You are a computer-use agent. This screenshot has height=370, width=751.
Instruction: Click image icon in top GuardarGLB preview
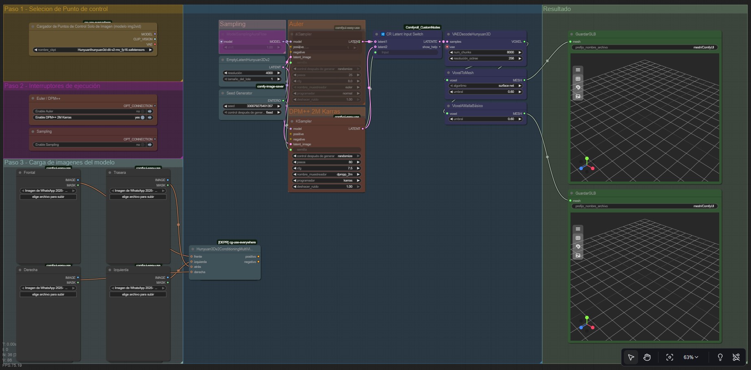click(578, 96)
